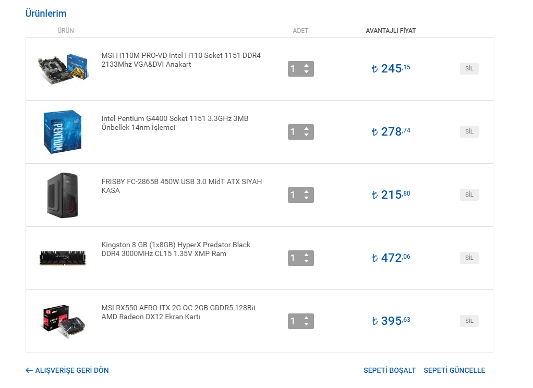Open the Intel Pentium G4400 box image
The width and height of the screenshot is (533, 388).
pos(63,131)
